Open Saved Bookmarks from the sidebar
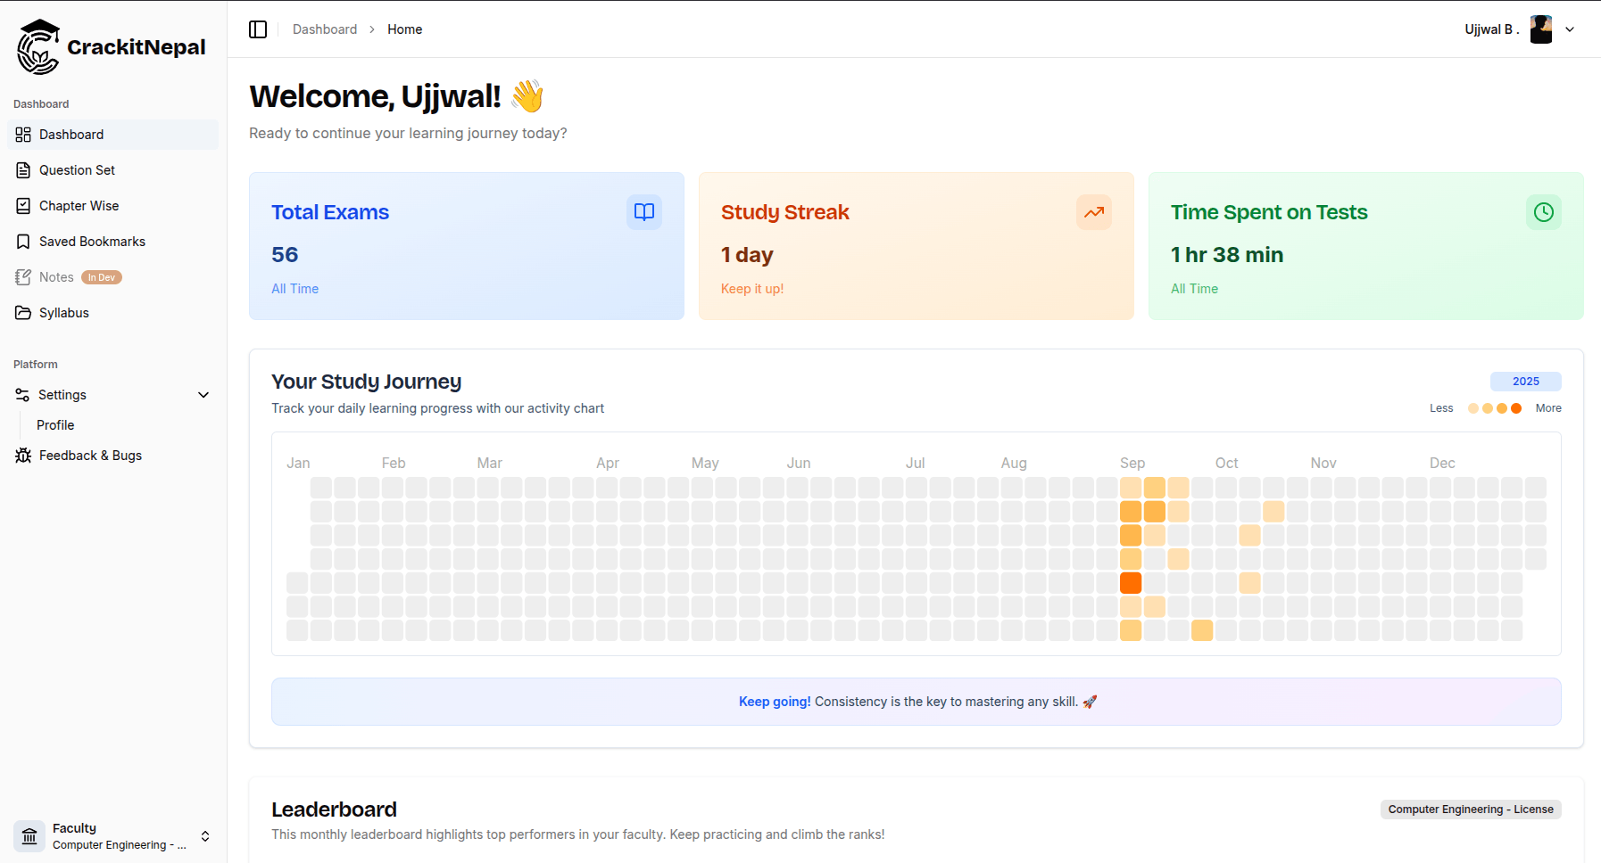This screenshot has height=863, width=1601. tap(22, 241)
